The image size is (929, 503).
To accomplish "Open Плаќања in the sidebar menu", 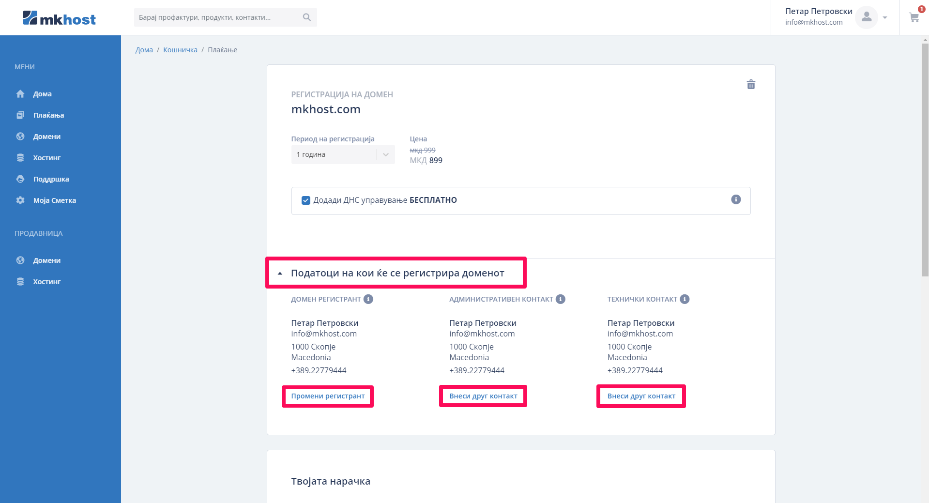I will [48, 115].
